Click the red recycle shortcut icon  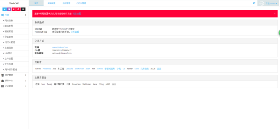pos(19,9)
